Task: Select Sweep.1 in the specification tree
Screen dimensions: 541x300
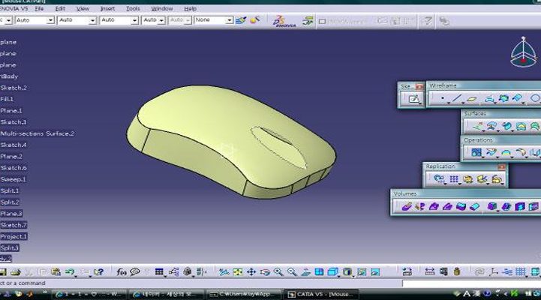Action: tap(14, 179)
